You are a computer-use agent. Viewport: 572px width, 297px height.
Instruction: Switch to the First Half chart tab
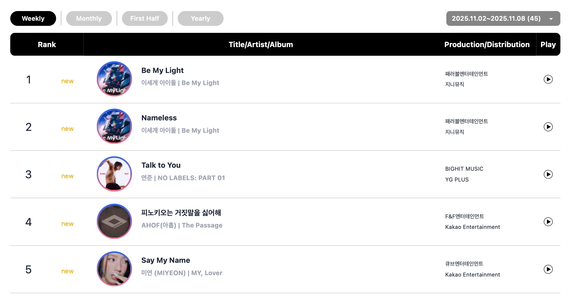pos(145,19)
